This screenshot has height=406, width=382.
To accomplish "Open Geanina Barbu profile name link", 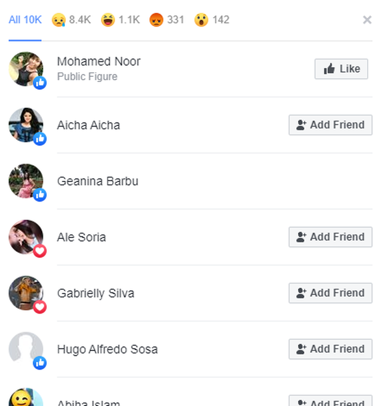I will click(98, 181).
